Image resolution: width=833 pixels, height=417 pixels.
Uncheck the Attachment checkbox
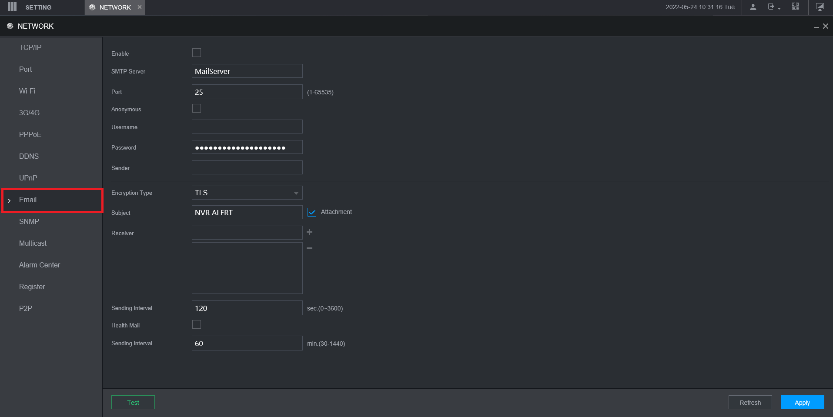(x=312, y=212)
